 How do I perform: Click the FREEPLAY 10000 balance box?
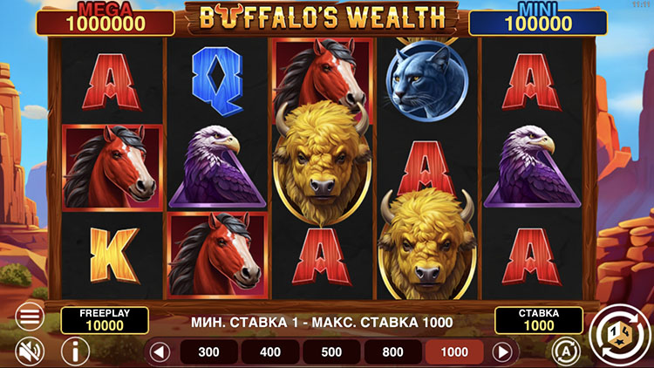click(x=105, y=320)
